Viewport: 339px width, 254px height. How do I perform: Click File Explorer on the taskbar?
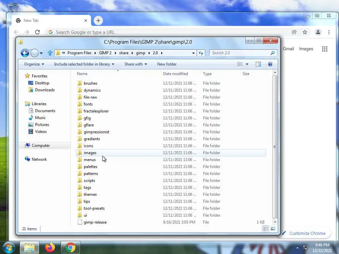[x=29, y=247]
